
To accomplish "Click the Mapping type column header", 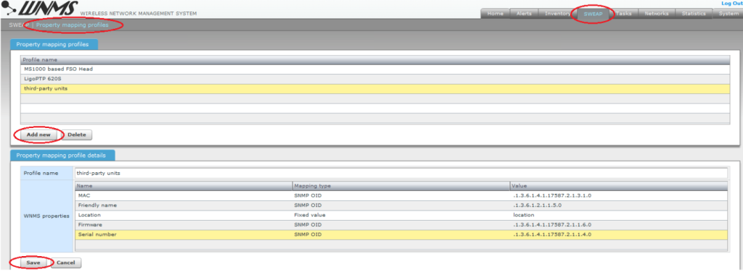I will pyautogui.click(x=401, y=186).
